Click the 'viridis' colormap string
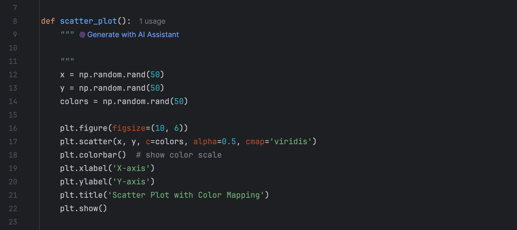517x230 pixels. pos(291,142)
